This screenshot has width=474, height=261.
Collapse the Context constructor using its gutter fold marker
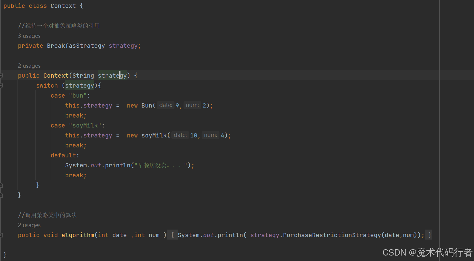[x=2, y=76]
